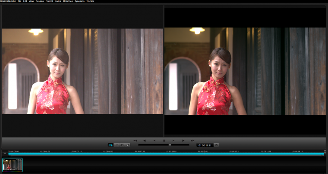Pause playback with the stop button

[x=164, y=140]
